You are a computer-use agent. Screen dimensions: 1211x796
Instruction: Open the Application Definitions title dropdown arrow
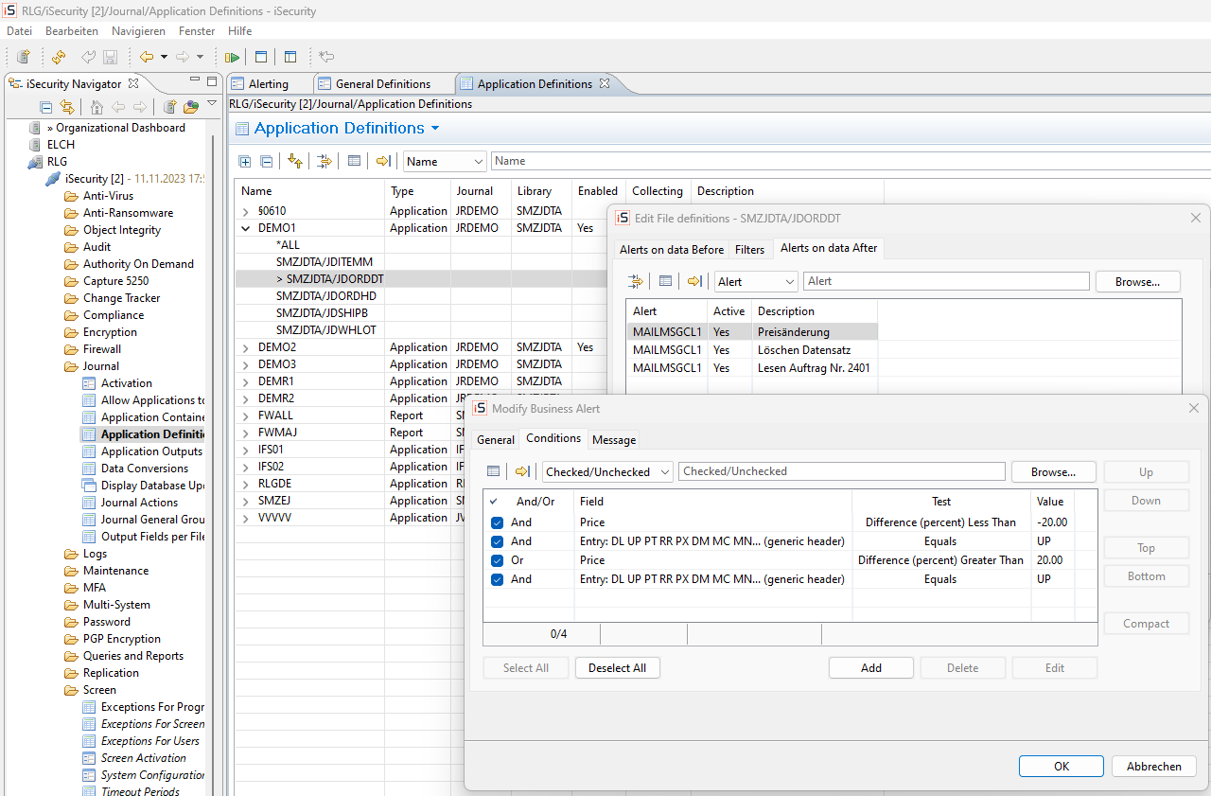(435, 129)
